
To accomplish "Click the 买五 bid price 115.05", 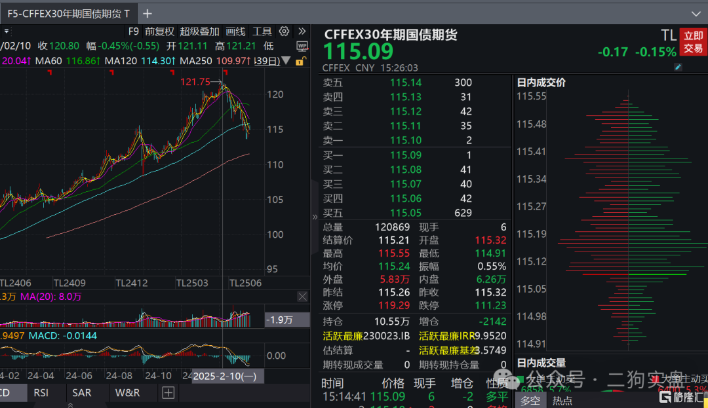I will click(406, 213).
